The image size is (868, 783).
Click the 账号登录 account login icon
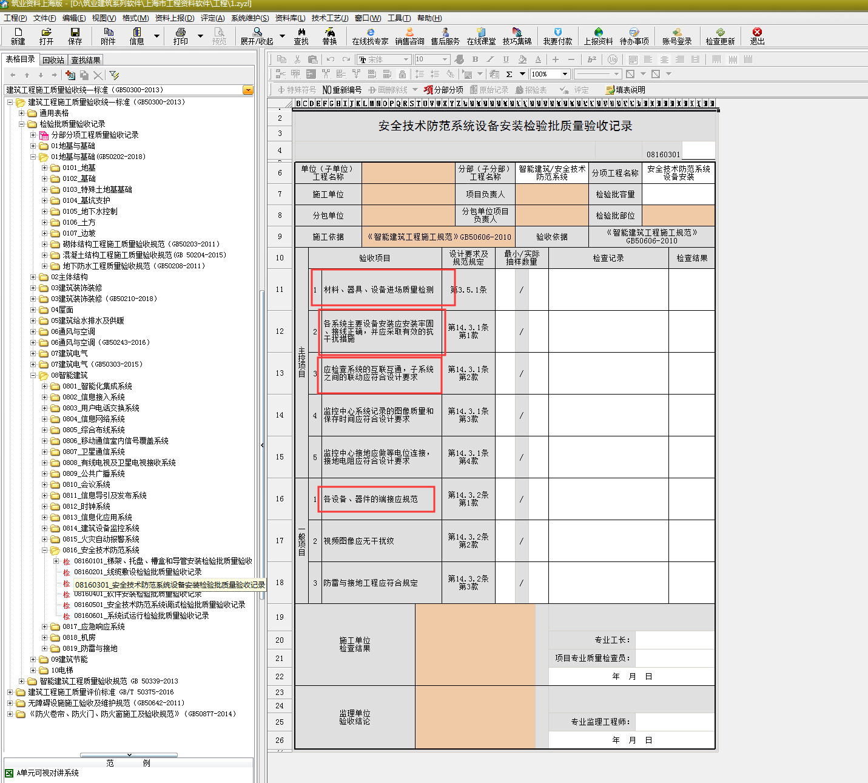click(677, 36)
